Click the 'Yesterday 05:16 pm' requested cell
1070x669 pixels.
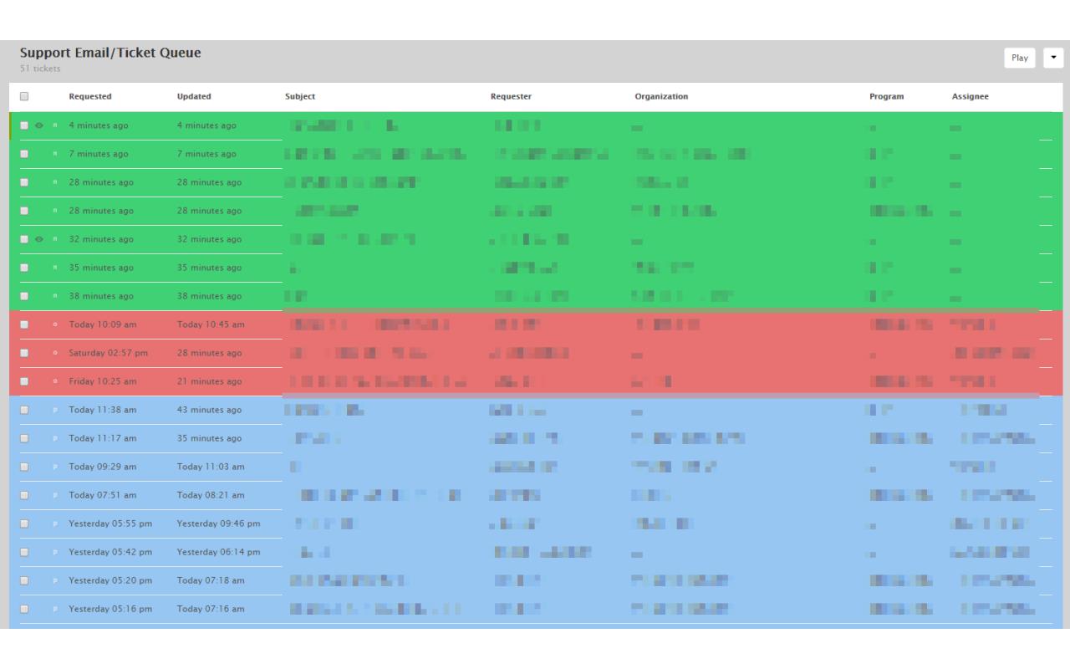point(110,609)
